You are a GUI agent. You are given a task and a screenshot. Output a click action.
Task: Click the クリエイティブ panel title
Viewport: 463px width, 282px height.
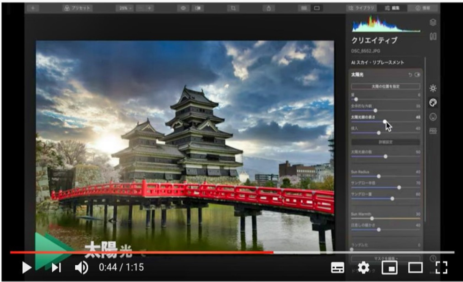374,40
